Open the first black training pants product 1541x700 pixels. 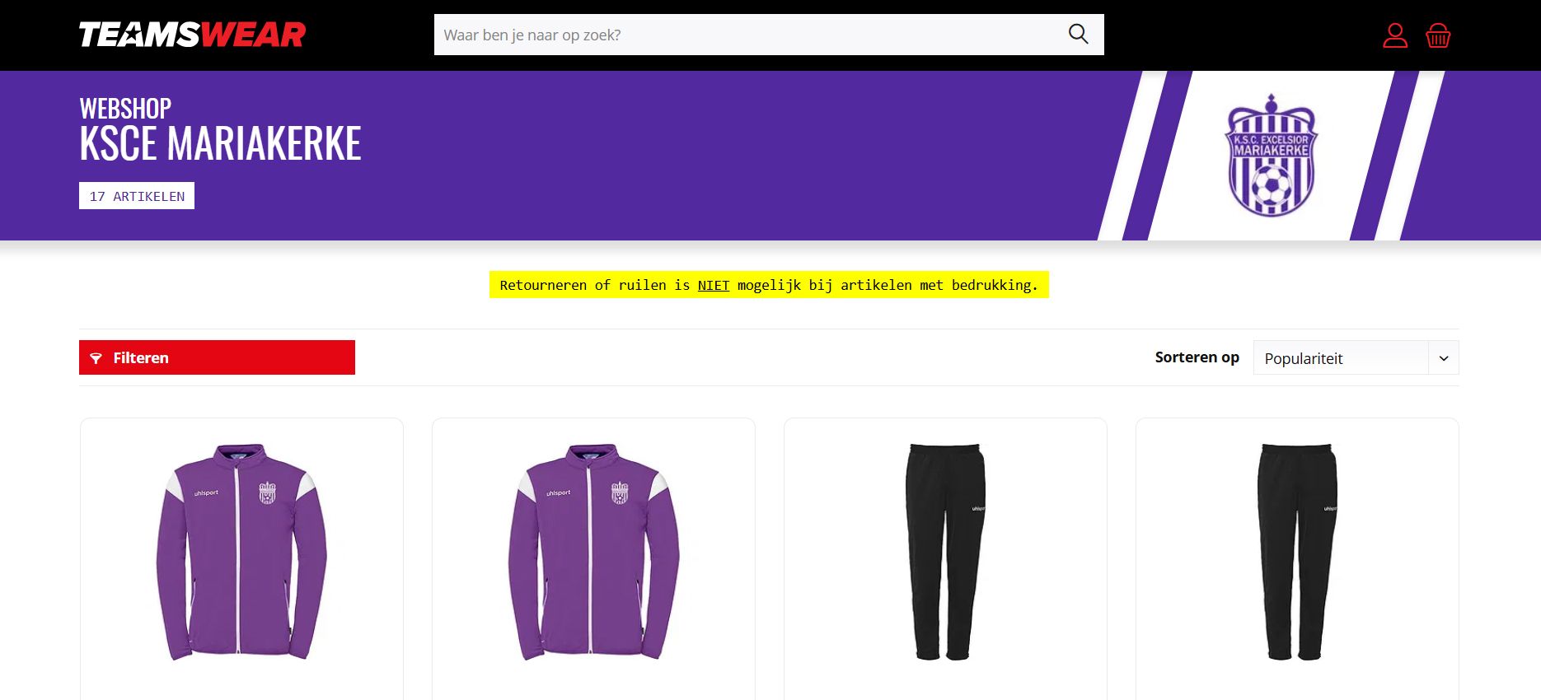pyautogui.click(x=945, y=552)
